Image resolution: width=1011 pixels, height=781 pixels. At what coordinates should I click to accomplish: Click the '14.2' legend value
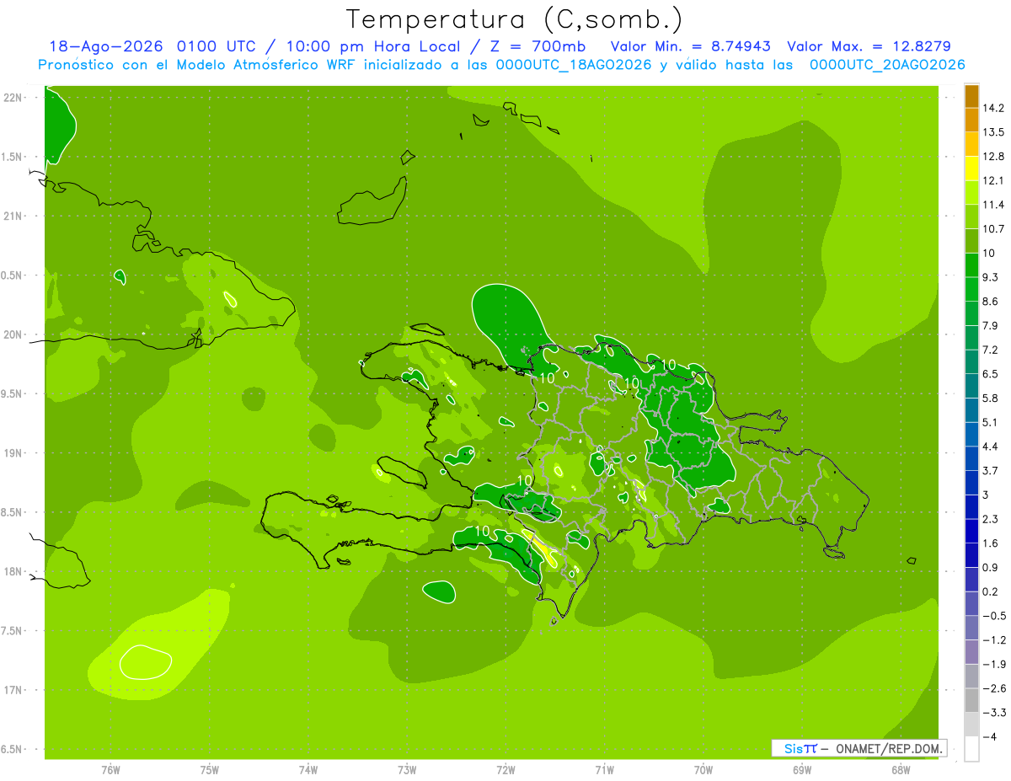(993, 108)
